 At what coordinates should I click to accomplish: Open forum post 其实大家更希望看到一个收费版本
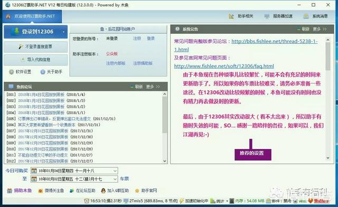tap(47, 125)
